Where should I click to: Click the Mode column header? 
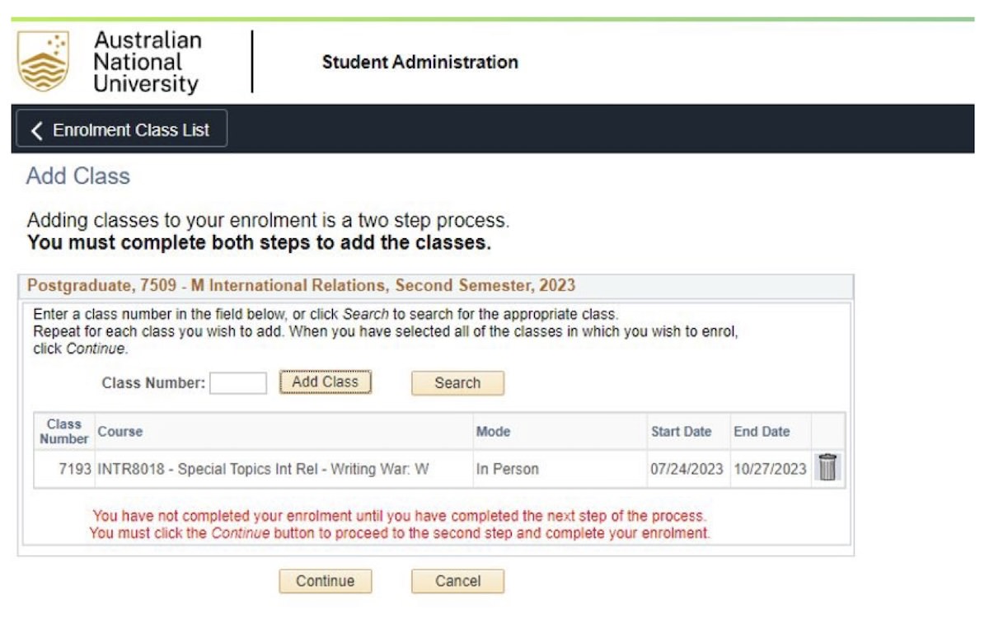[x=491, y=431]
